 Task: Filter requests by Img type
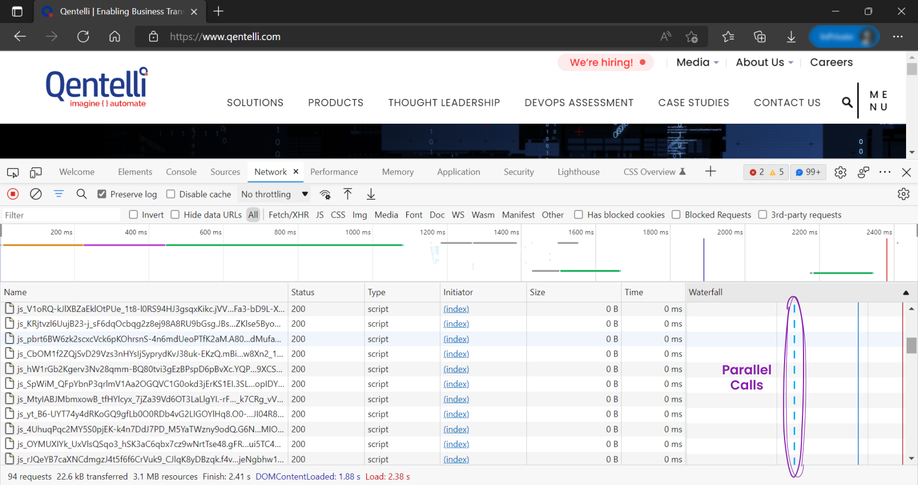[x=359, y=215]
